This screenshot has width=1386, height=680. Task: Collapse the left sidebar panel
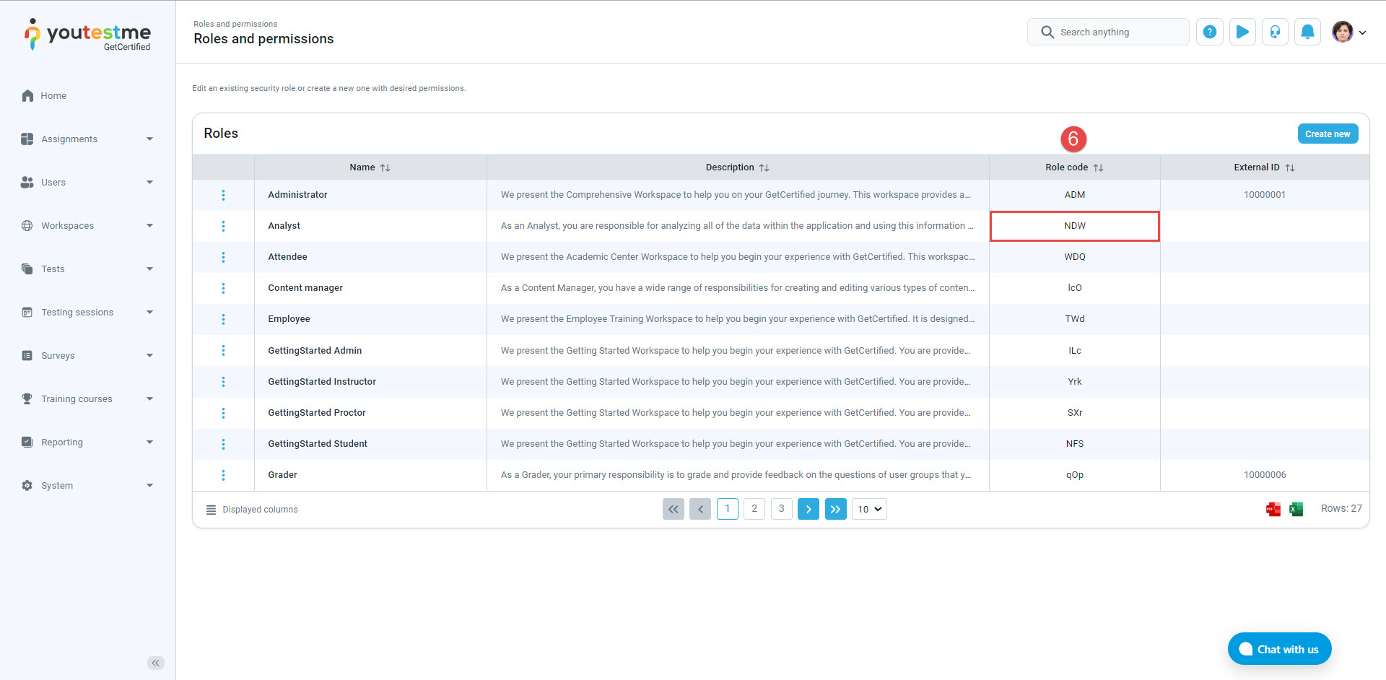[x=155, y=663]
